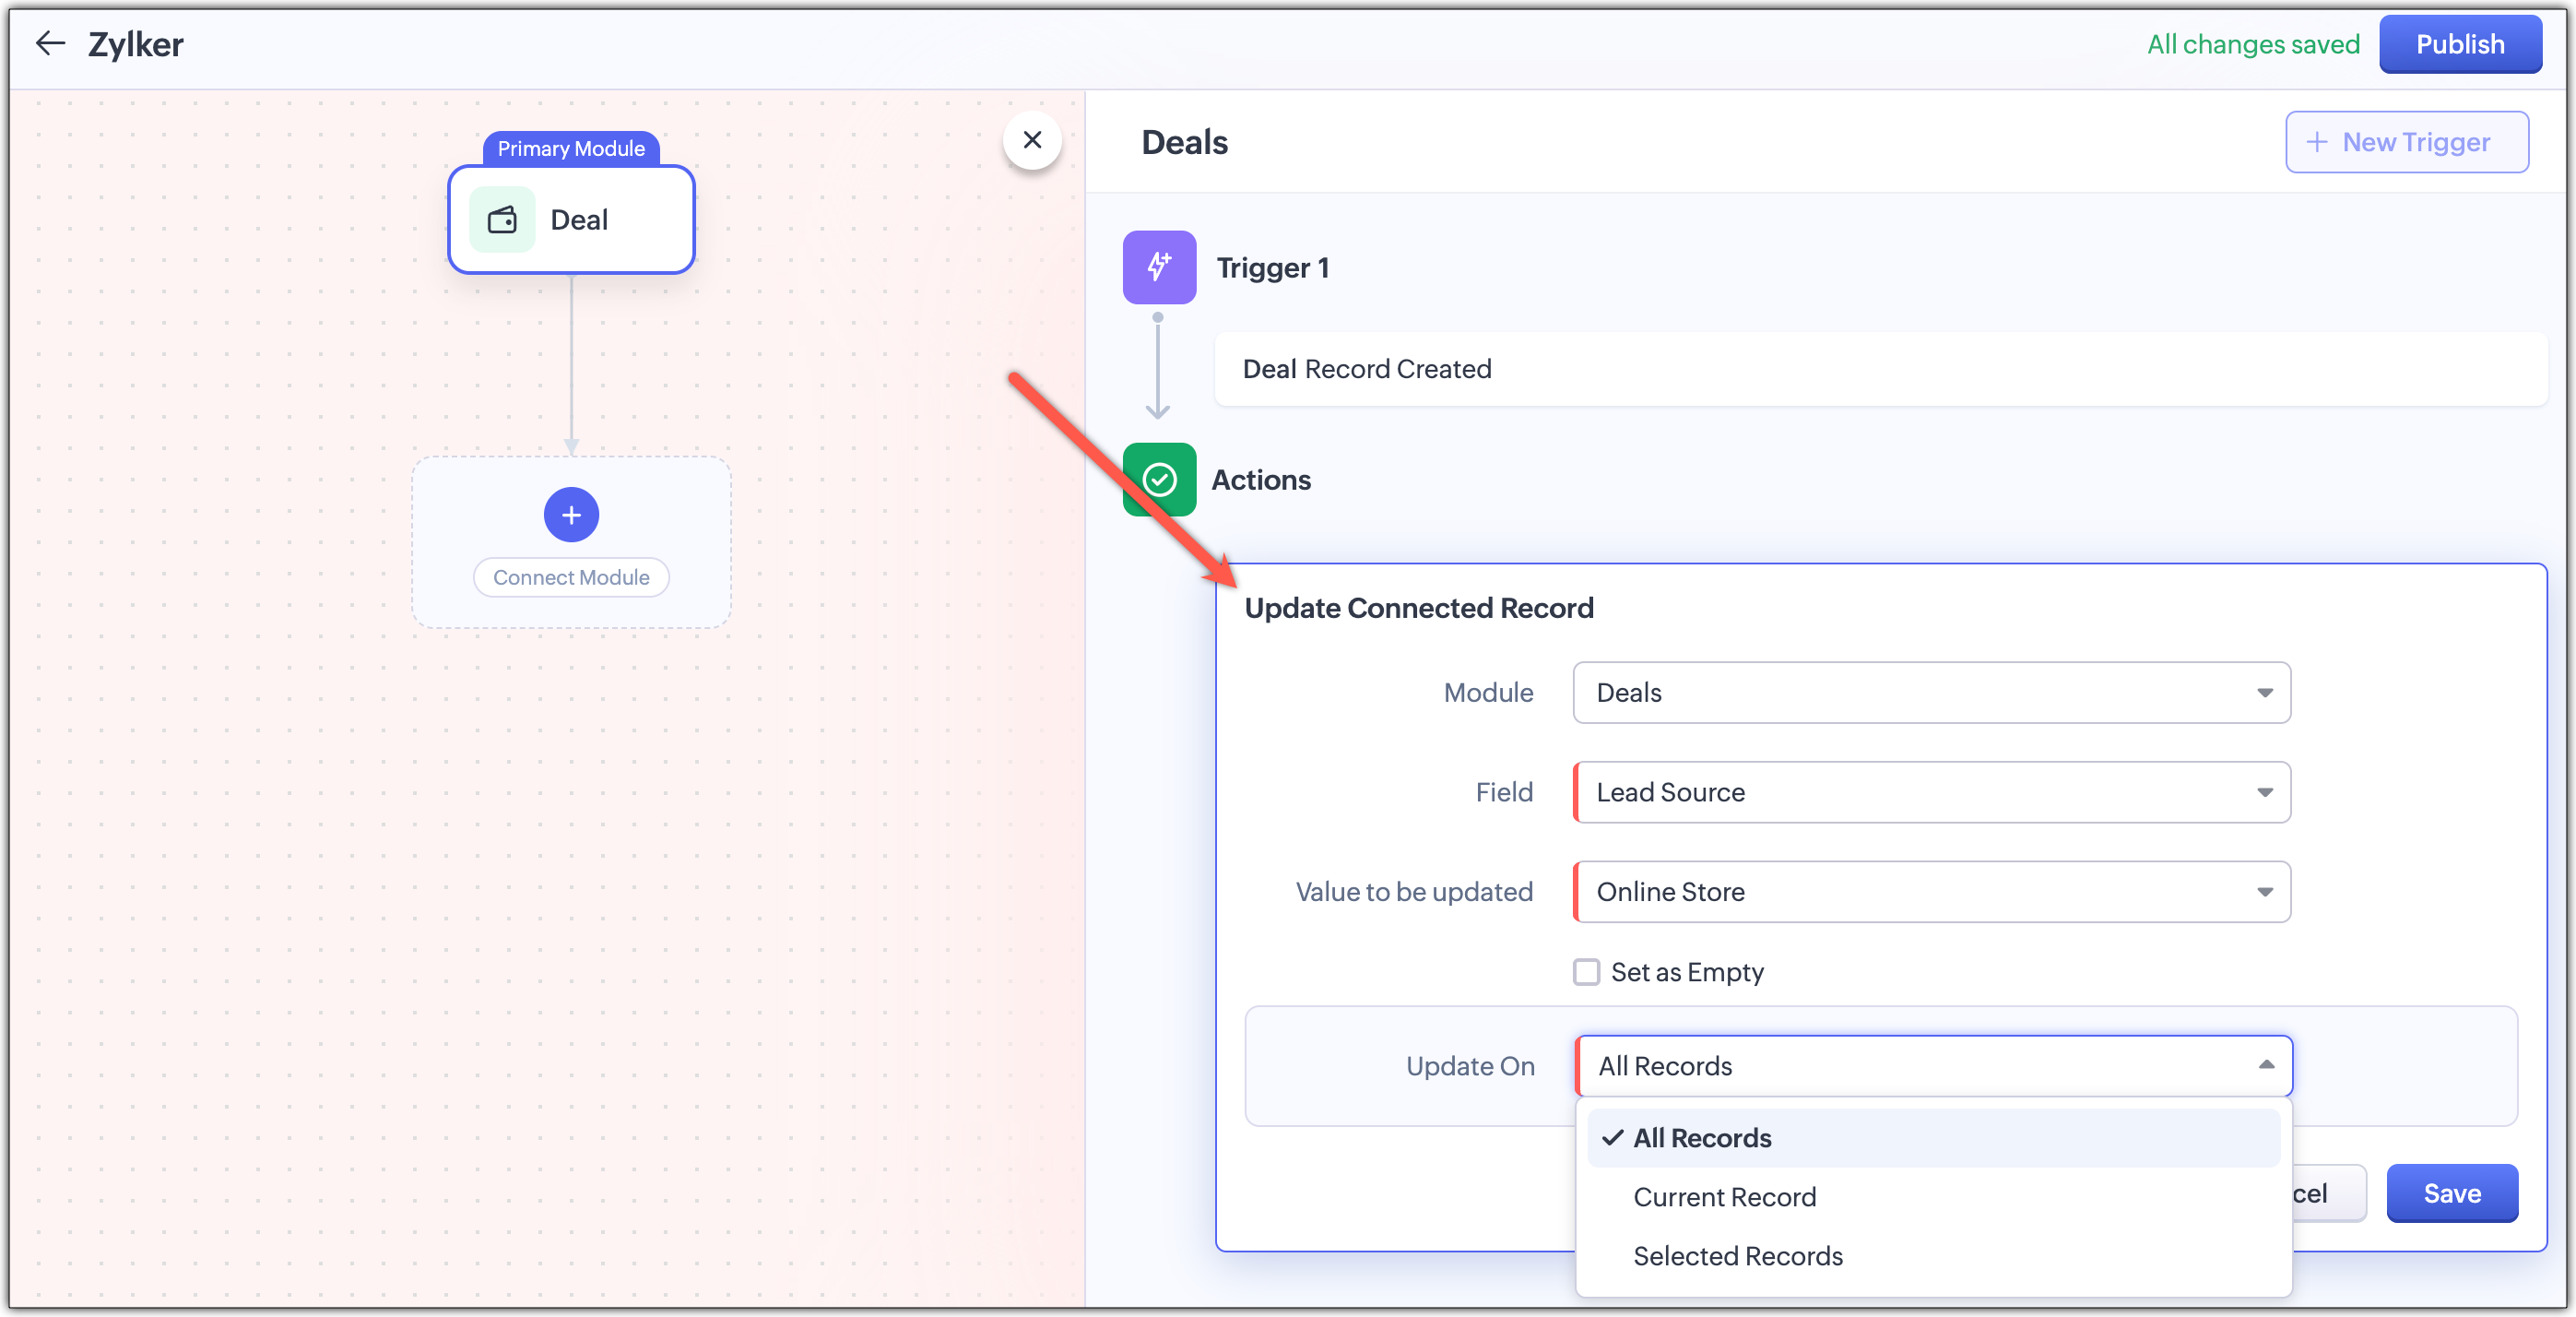Click the blue plus connect icon
This screenshot has width=2576, height=1317.
click(x=571, y=515)
